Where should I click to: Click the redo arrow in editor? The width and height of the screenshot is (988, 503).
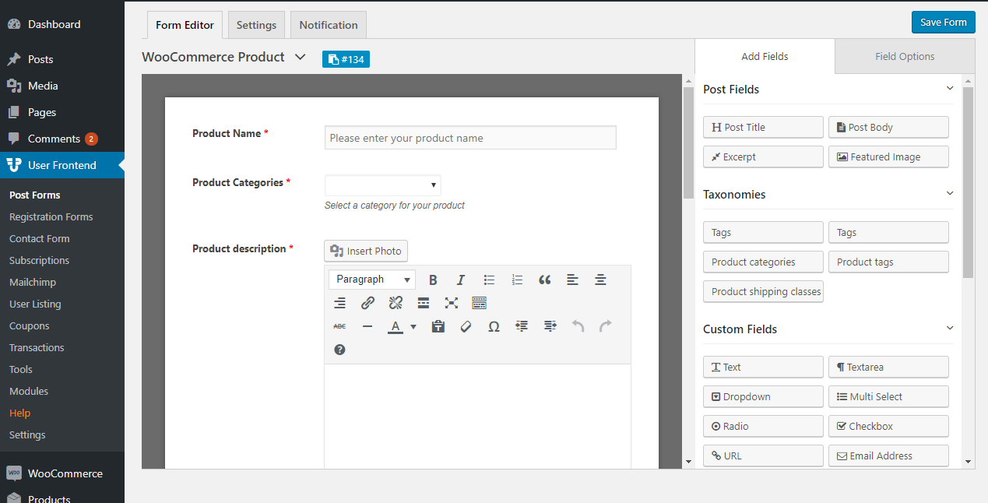coord(606,326)
